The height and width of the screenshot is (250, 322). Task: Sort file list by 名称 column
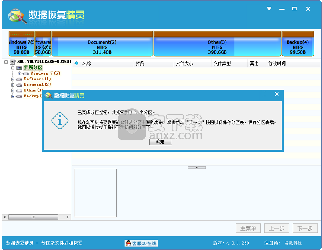87,64
